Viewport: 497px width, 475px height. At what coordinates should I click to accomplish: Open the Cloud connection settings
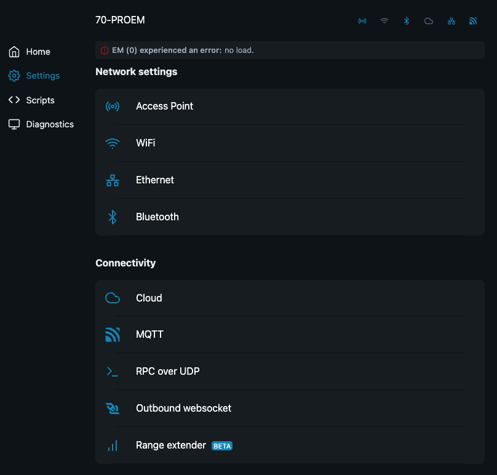149,298
